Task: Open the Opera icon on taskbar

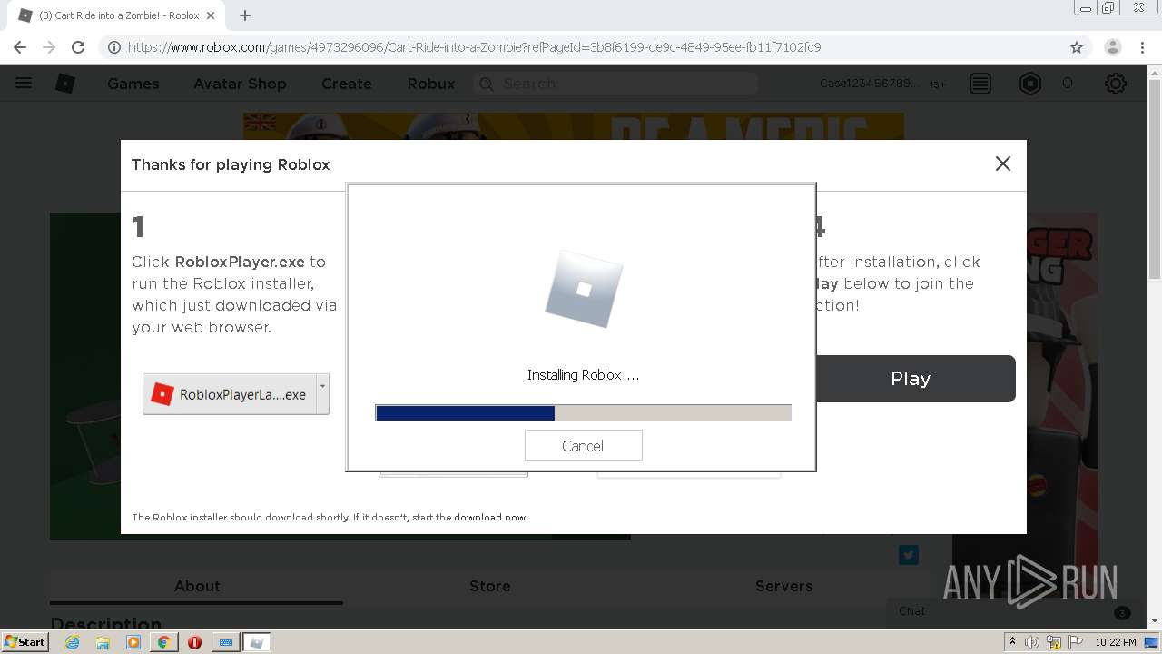Action: (x=194, y=642)
